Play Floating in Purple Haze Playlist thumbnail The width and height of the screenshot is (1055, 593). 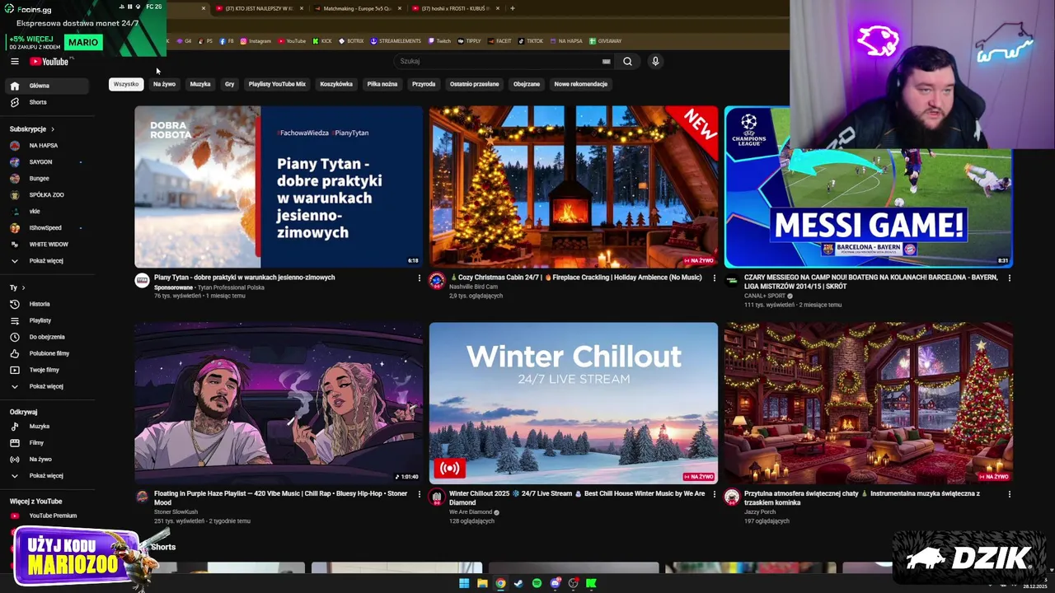pos(279,403)
